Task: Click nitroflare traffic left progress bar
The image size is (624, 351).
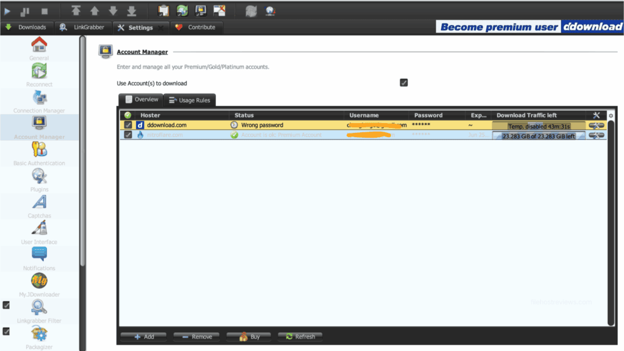Action: pyautogui.click(x=539, y=136)
